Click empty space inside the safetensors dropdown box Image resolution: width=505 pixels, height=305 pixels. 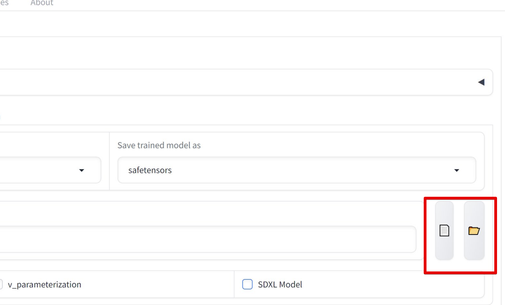pyautogui.click(x=311, y=170)
